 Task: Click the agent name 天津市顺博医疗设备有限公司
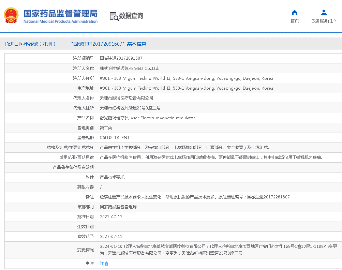point(126,98)
